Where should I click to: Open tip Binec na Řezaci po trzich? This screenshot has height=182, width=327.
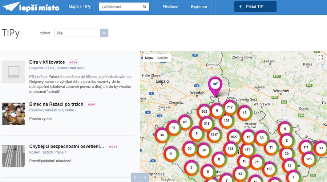coord(56,104)
